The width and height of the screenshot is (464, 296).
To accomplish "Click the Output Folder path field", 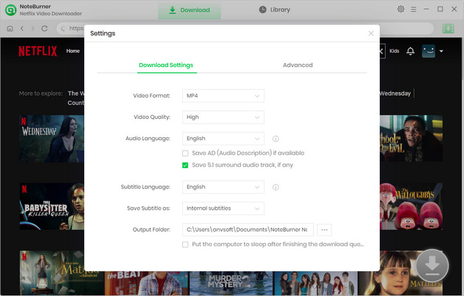I will (x=248, y=230).
